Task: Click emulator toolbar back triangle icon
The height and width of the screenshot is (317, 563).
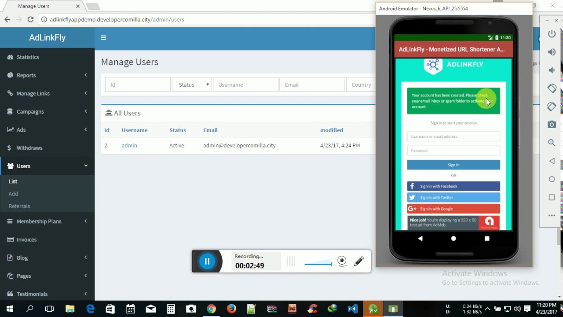Action: [x=552, y=161]
